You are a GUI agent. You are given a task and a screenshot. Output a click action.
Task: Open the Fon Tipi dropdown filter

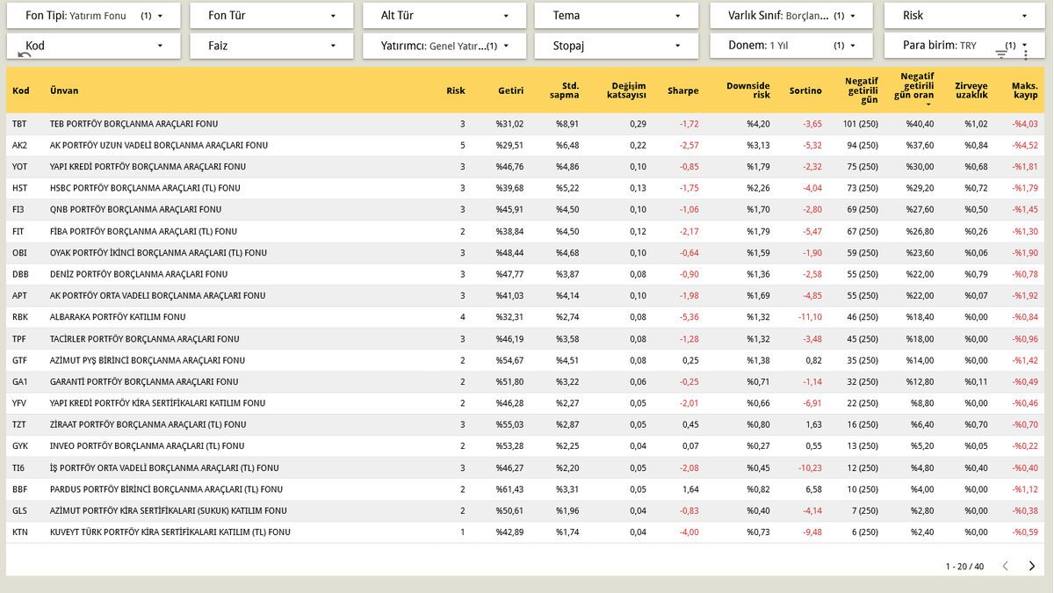[x=93, y=16]
